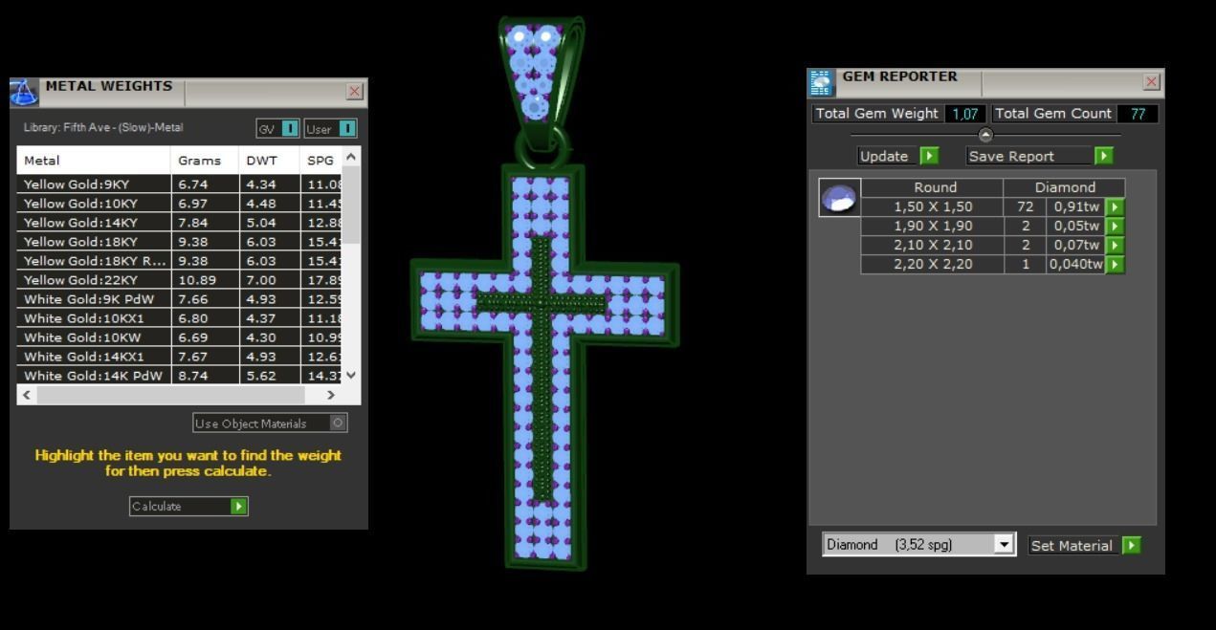The width and height of the screenshot is (1216, 630).
Task: Click green arrow on 2,10 X 2,10 row
Action: pos(1115,245)
